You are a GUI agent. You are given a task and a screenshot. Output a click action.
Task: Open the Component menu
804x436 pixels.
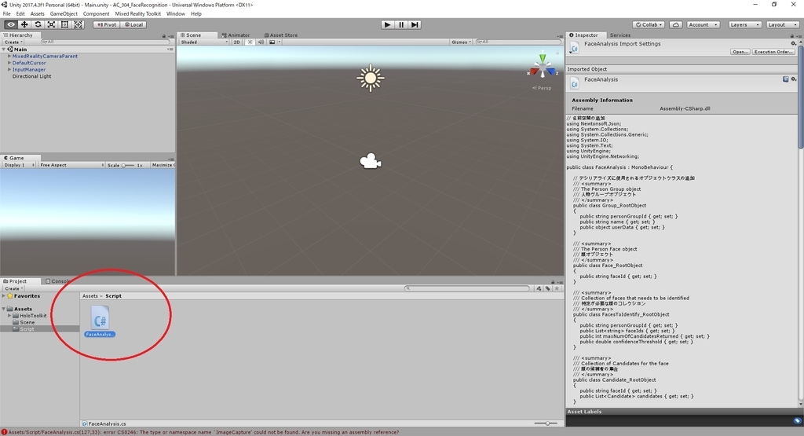[96, 14]
